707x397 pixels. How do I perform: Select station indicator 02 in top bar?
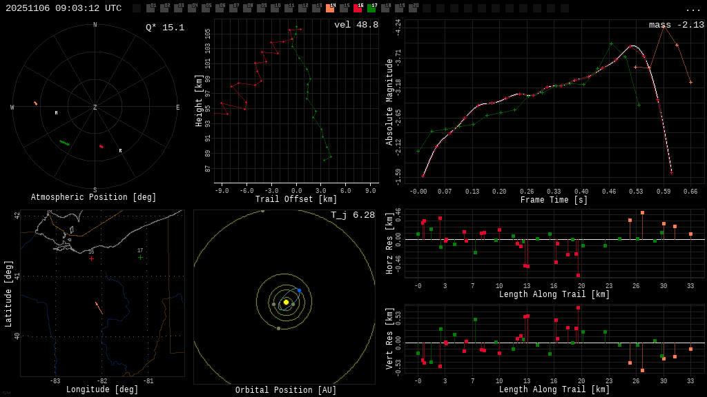[164, 8]
